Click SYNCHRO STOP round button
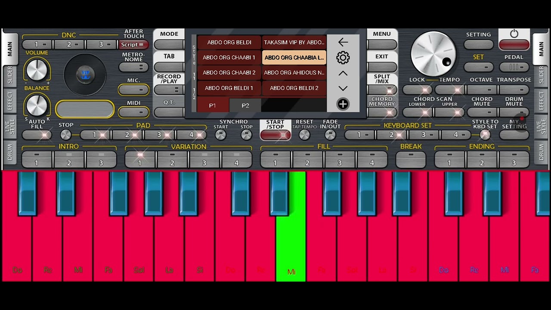551x310 pixels. pos(246,135)
